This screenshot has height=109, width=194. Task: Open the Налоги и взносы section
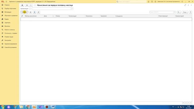(9, 30)
